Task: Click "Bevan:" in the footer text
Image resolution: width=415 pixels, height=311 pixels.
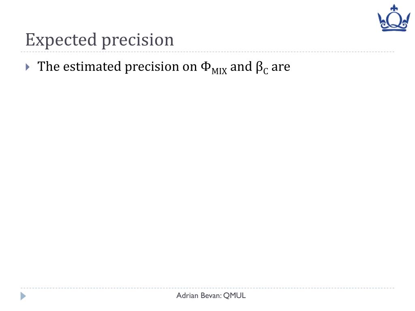Action: coord(211,295)
